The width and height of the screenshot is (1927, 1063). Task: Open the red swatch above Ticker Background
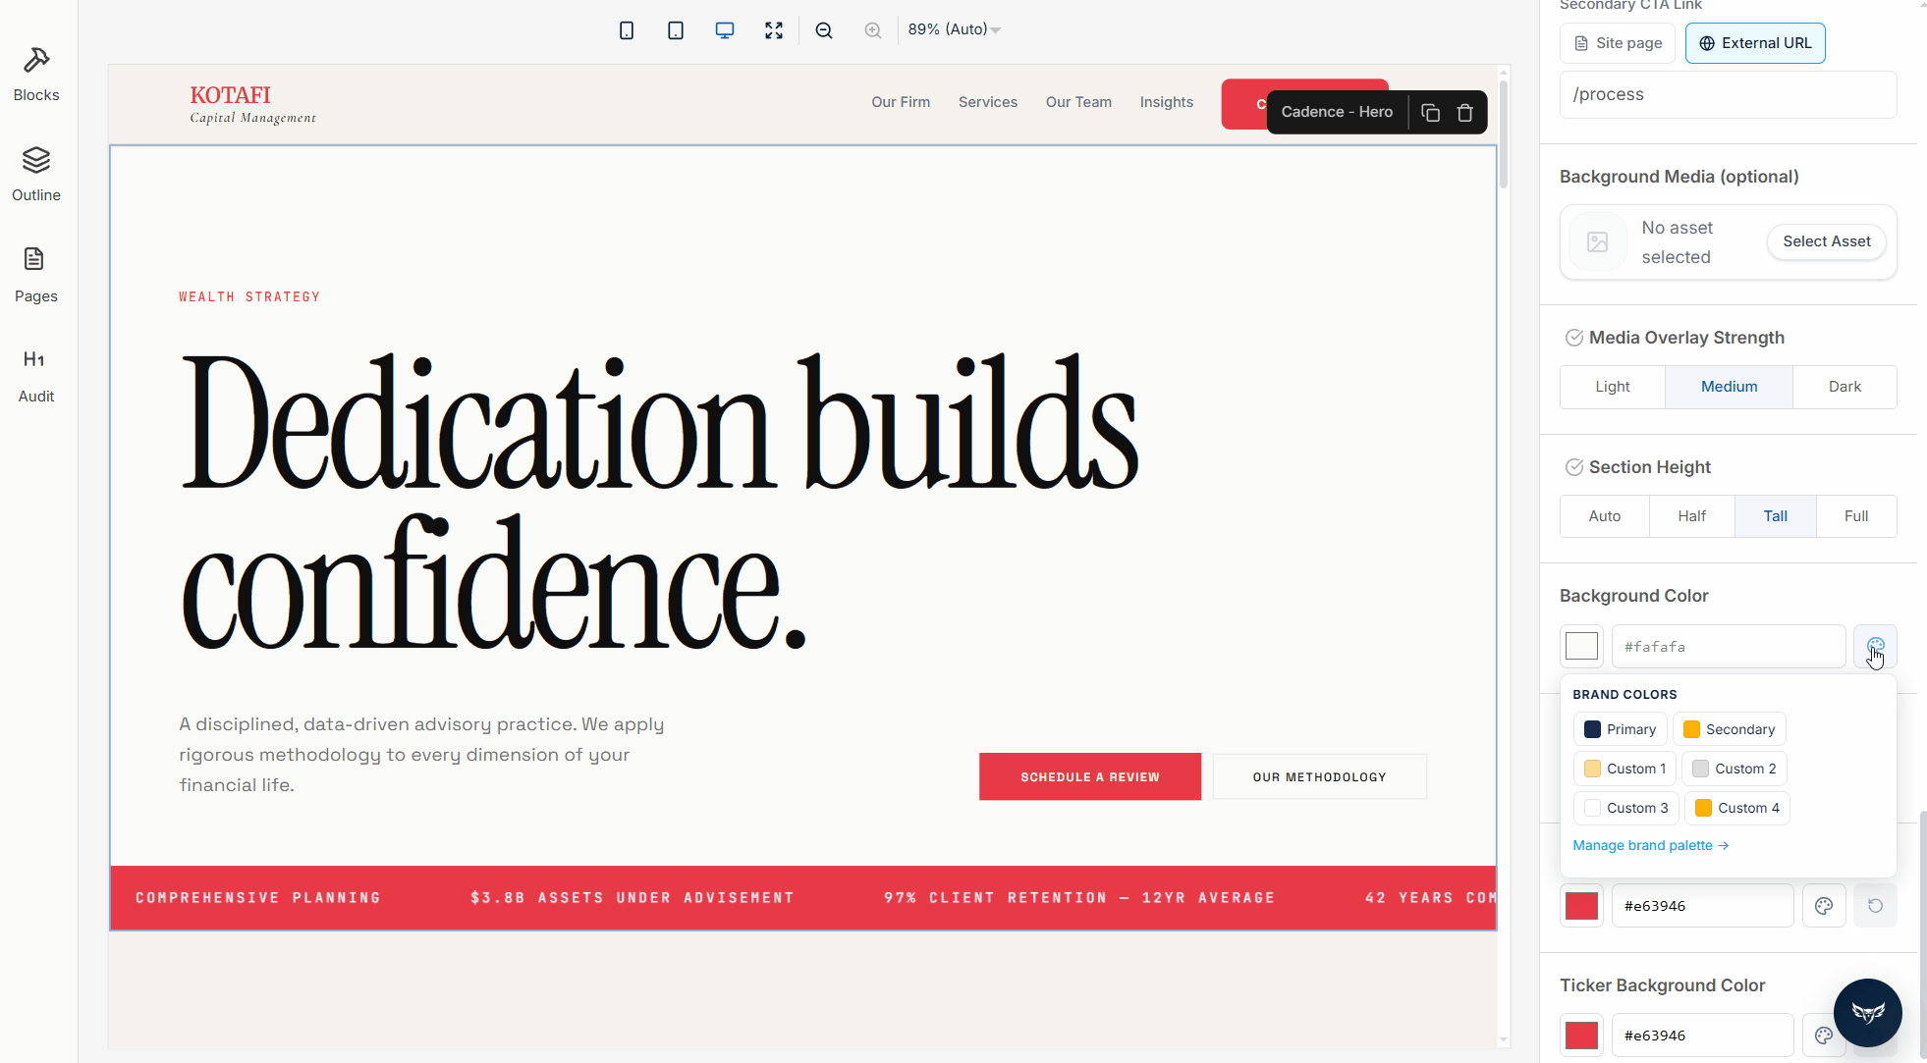click(x=1581, y=905)
